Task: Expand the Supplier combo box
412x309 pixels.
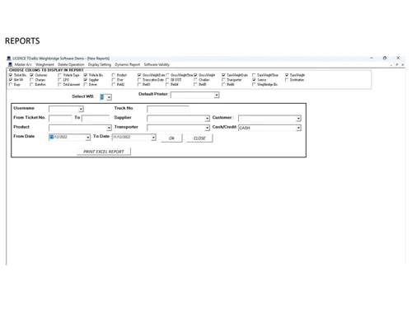Action: (207, 119)
